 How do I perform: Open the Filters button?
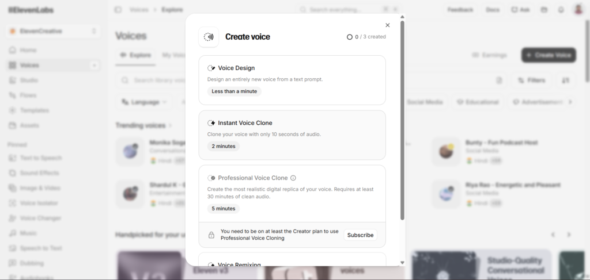(x=531, y=80)
